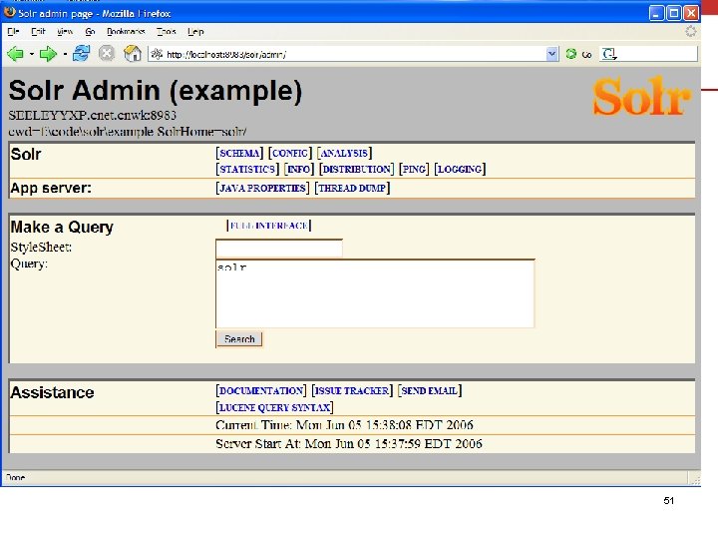
Task: Go back with the green Back arrow
Action: coord(15,54)
